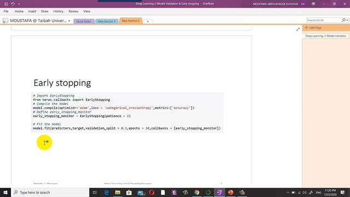The image size is (350, 197).
Task: Click the keras.callbacks import line
Action: (72, 100)
